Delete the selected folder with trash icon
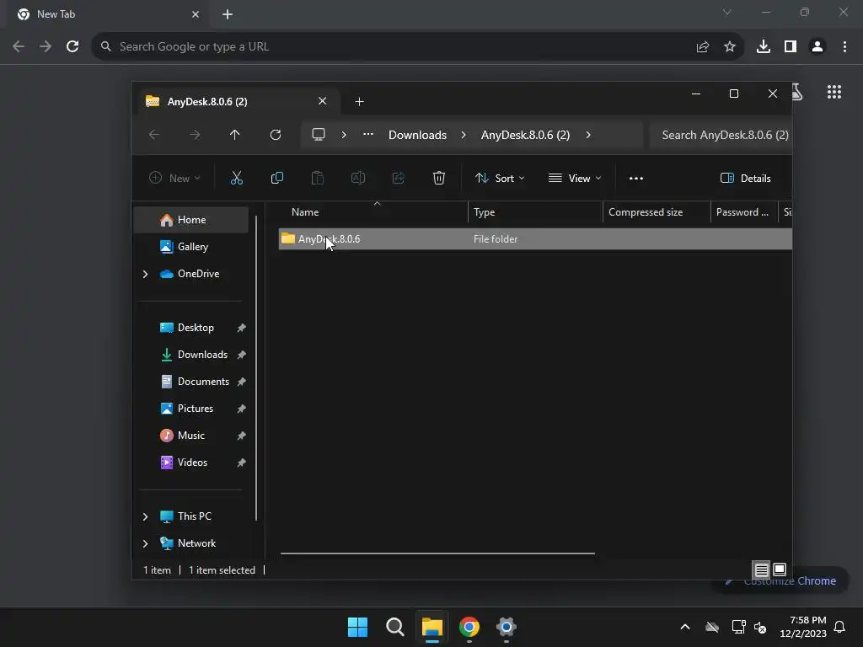 (x=438, y=178)
